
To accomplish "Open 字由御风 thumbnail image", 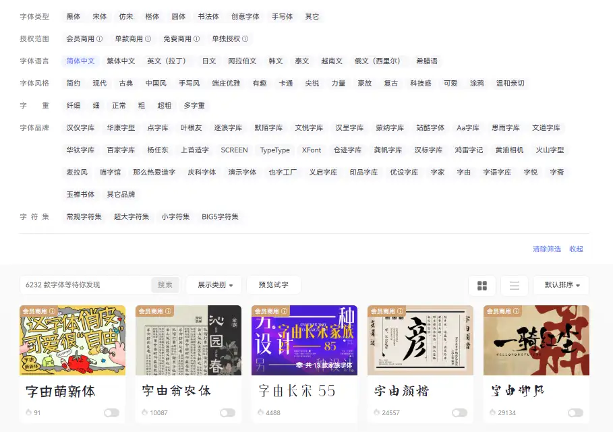I will 536,340.
